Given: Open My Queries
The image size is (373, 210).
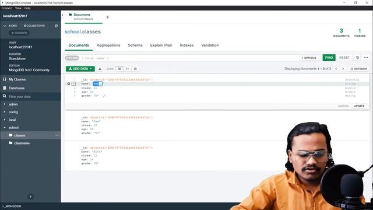Looking at the screenshot, I should coord(17,79).
